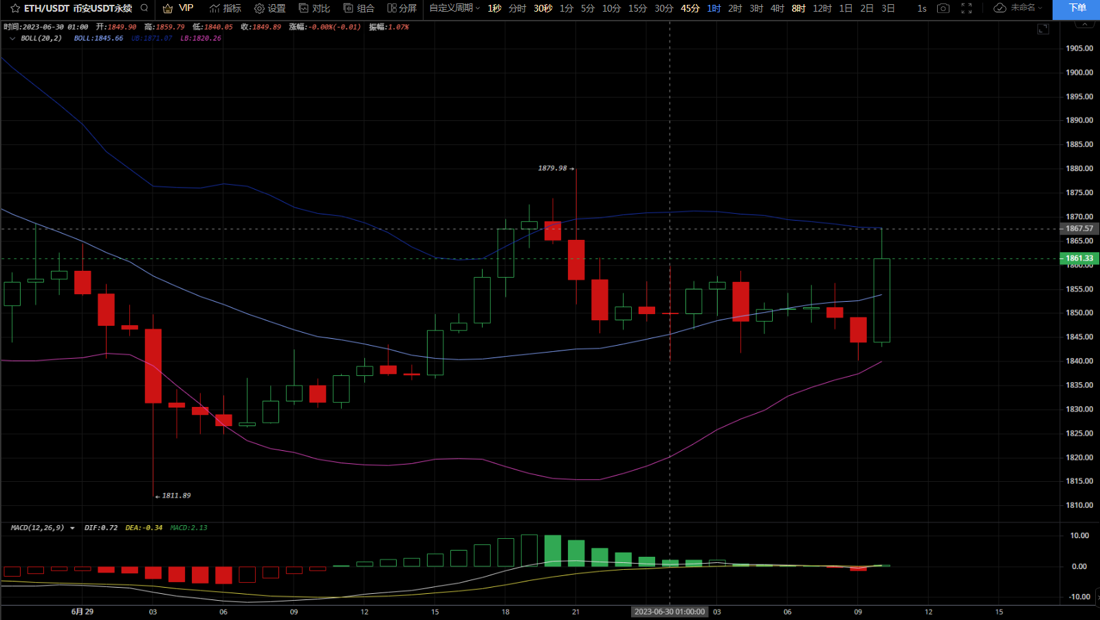1100x620 pixels.
Task: Collapse the top panel with the up chevron
Action: [1084, 24]
